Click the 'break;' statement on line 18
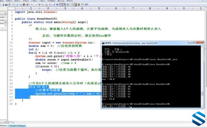Viewport: 207px width, 128px height. tap(47, 70)
